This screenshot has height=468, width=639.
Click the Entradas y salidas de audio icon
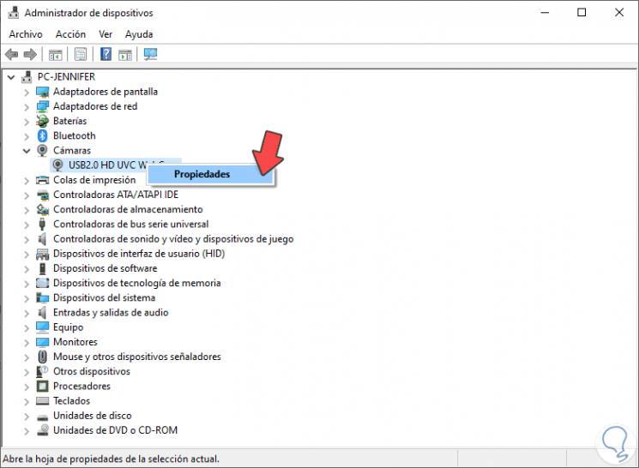pos(42,312)
